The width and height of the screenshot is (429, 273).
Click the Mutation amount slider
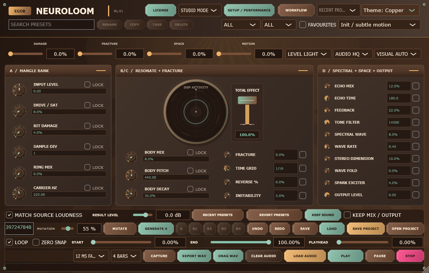tap(67, 229)
